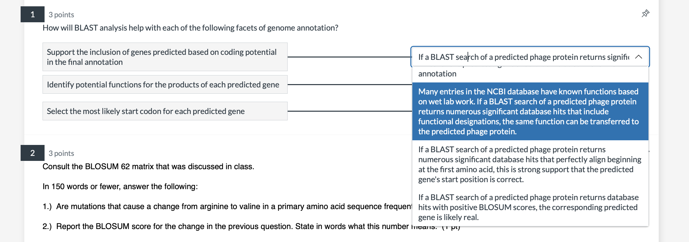Click the question 2 number badge
Screen dimensions: 689x242
33,153
